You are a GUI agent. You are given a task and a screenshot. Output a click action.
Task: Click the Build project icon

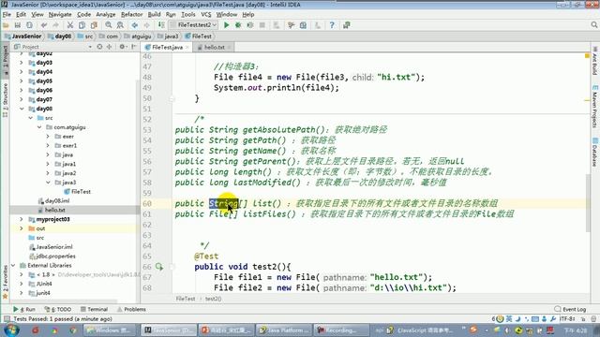coord(161,25)
